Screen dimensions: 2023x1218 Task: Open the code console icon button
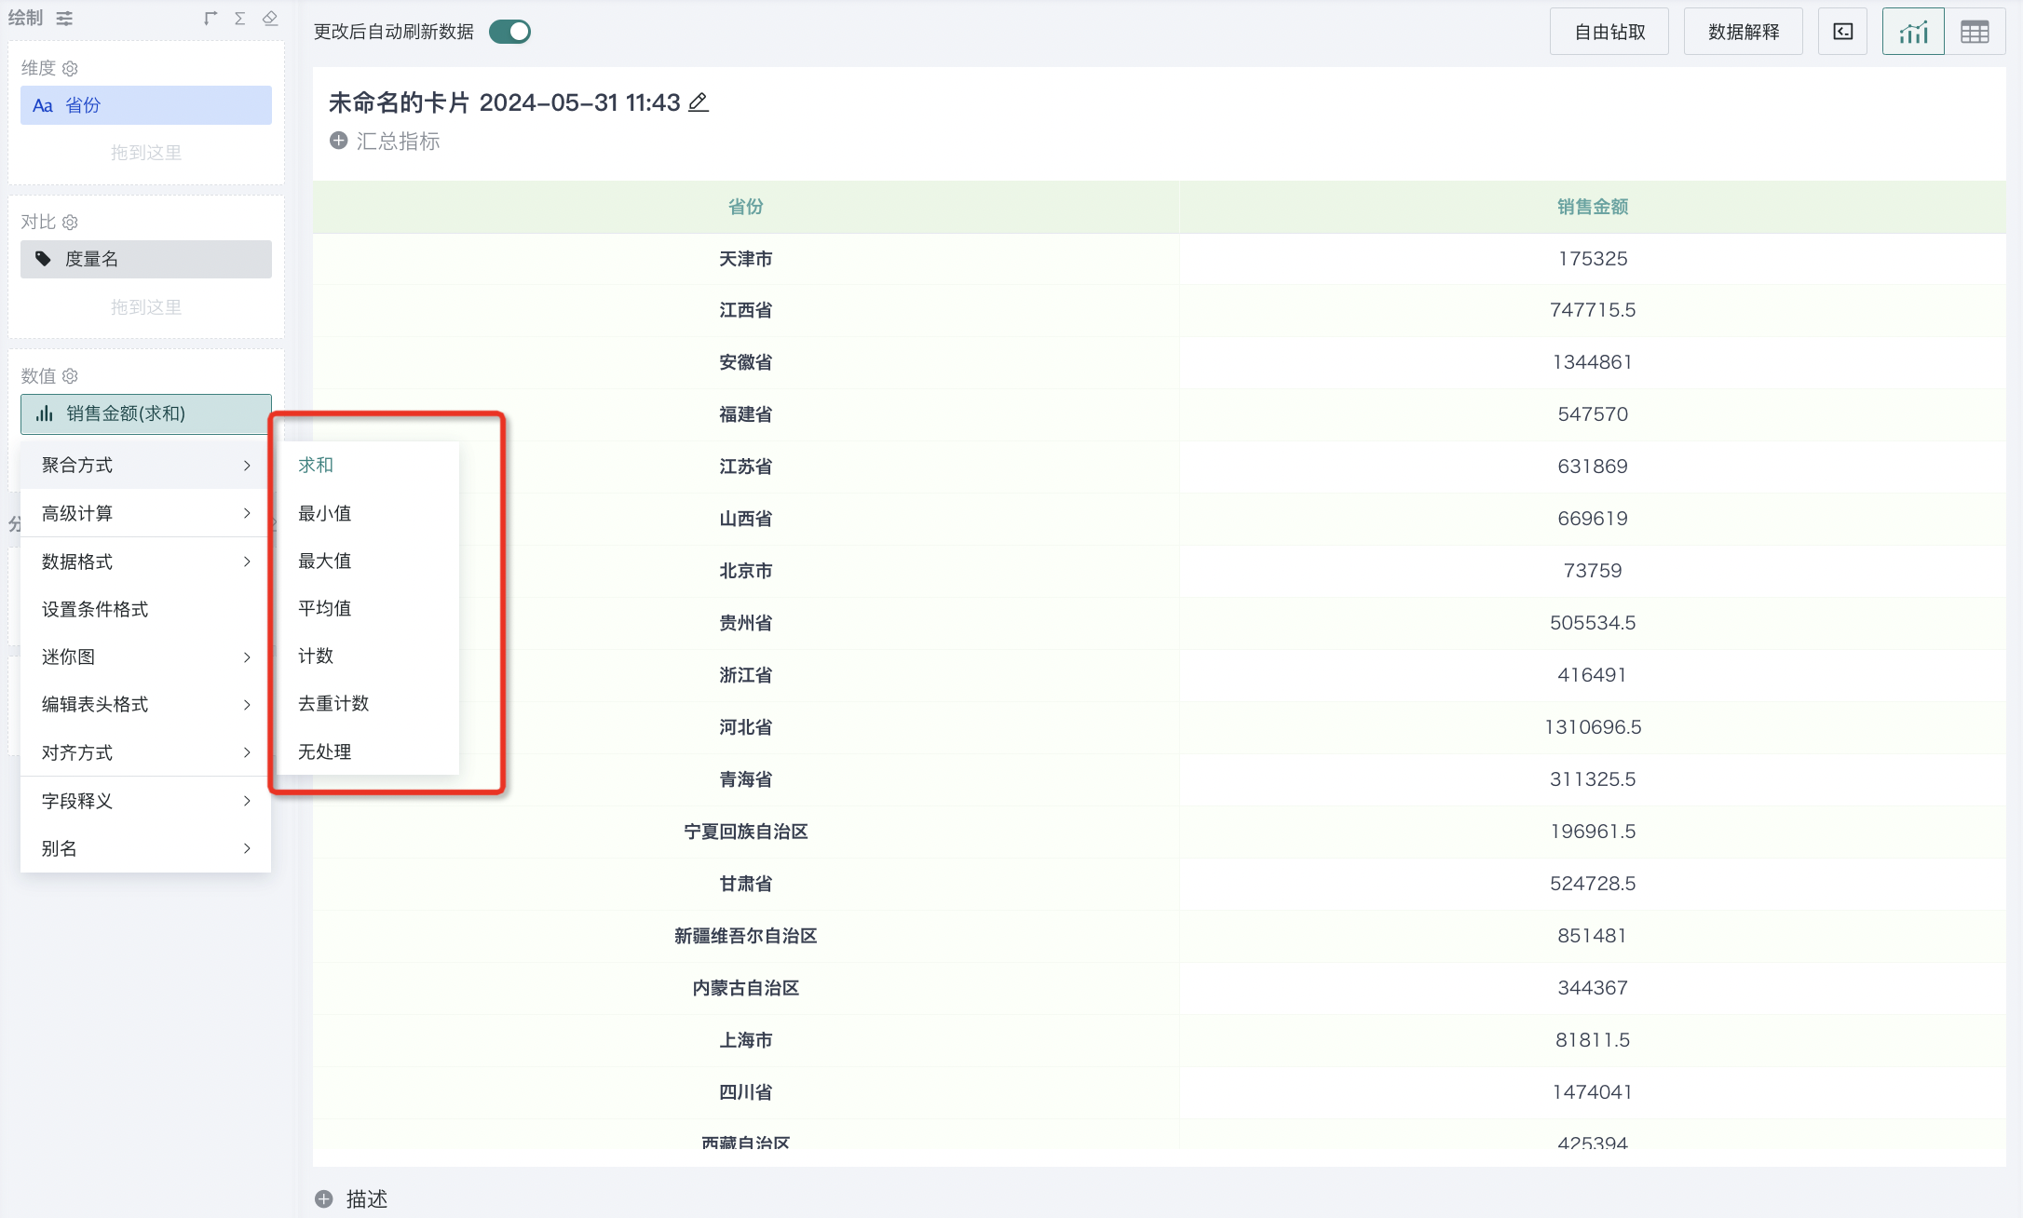click(1842, 33)
